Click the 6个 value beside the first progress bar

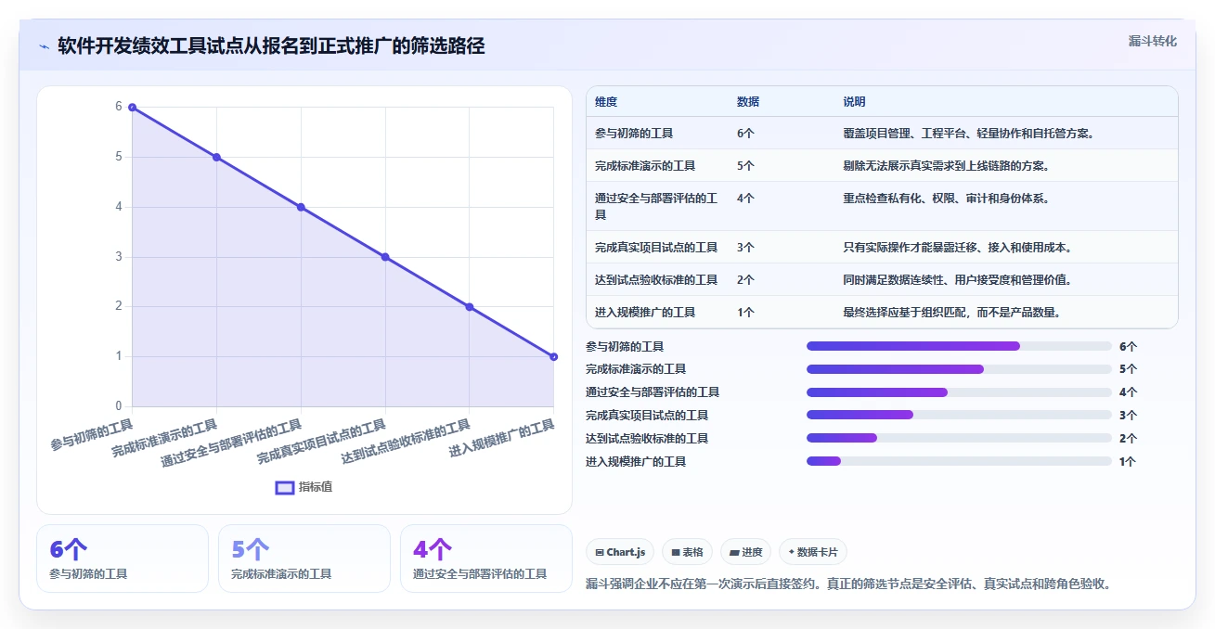[1128, 347]
